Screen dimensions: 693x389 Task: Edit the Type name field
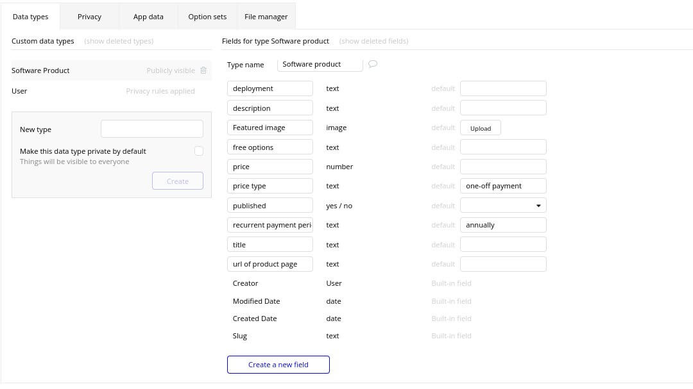(x=320, y=64)
